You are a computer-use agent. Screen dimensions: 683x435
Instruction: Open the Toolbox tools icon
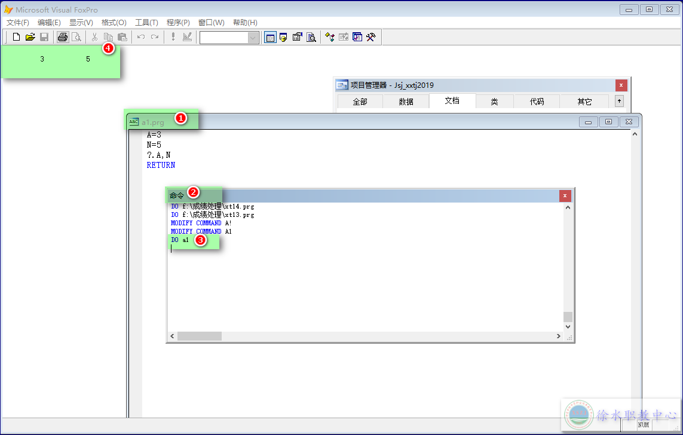(x=371, y=37)
